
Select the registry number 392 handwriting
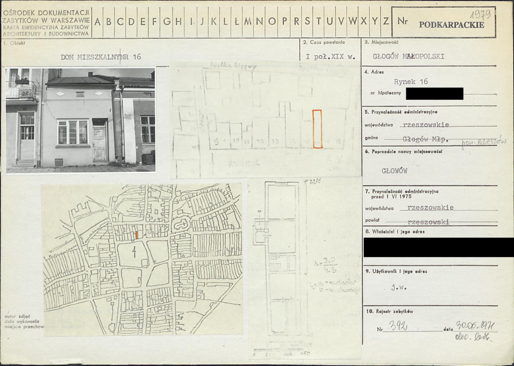tap(396, 327)
